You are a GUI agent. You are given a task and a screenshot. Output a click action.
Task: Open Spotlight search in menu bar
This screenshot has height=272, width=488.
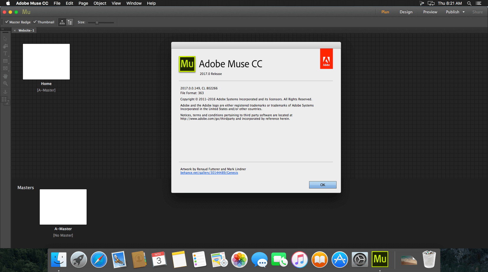[469, 3]
